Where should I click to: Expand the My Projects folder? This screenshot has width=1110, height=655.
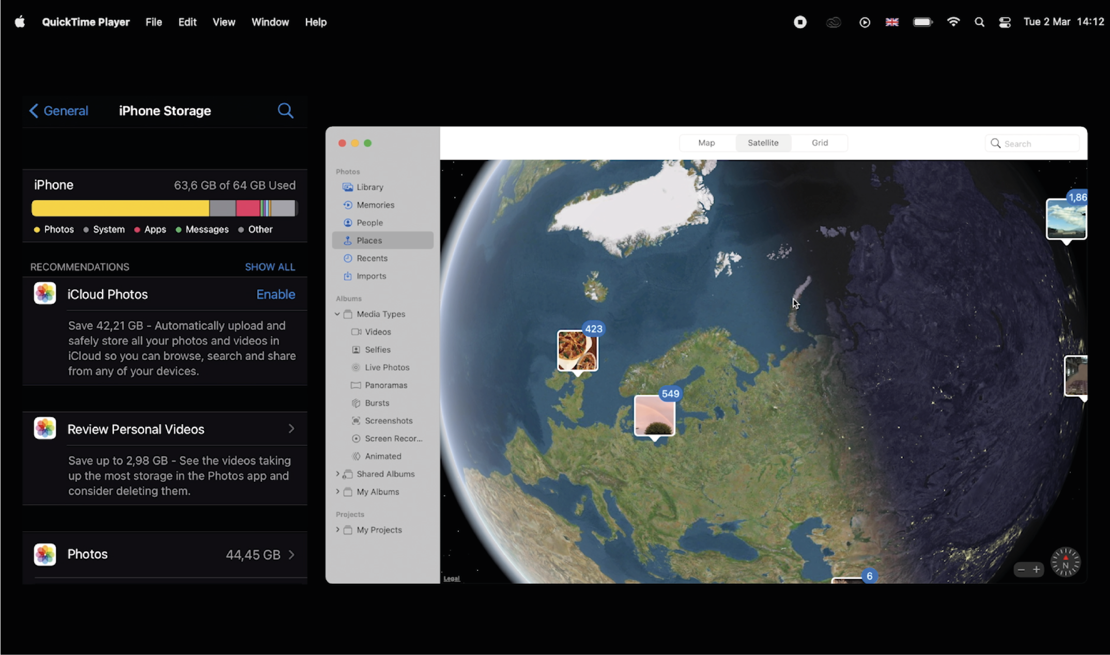pyautogui.click(x=337, y=529)
